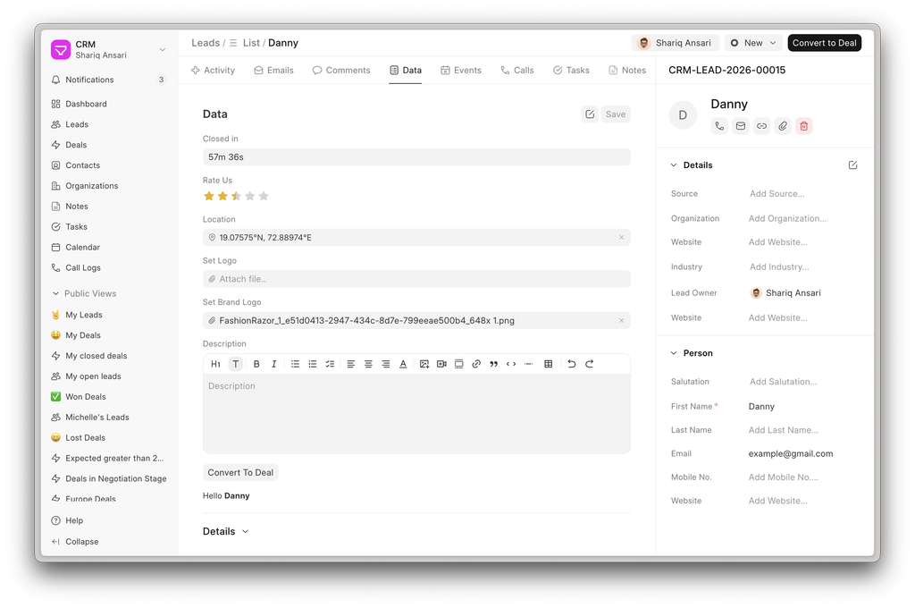Open the attachment paperclip icon under Danny
The image size is (915, 608).
coord(783,126)
